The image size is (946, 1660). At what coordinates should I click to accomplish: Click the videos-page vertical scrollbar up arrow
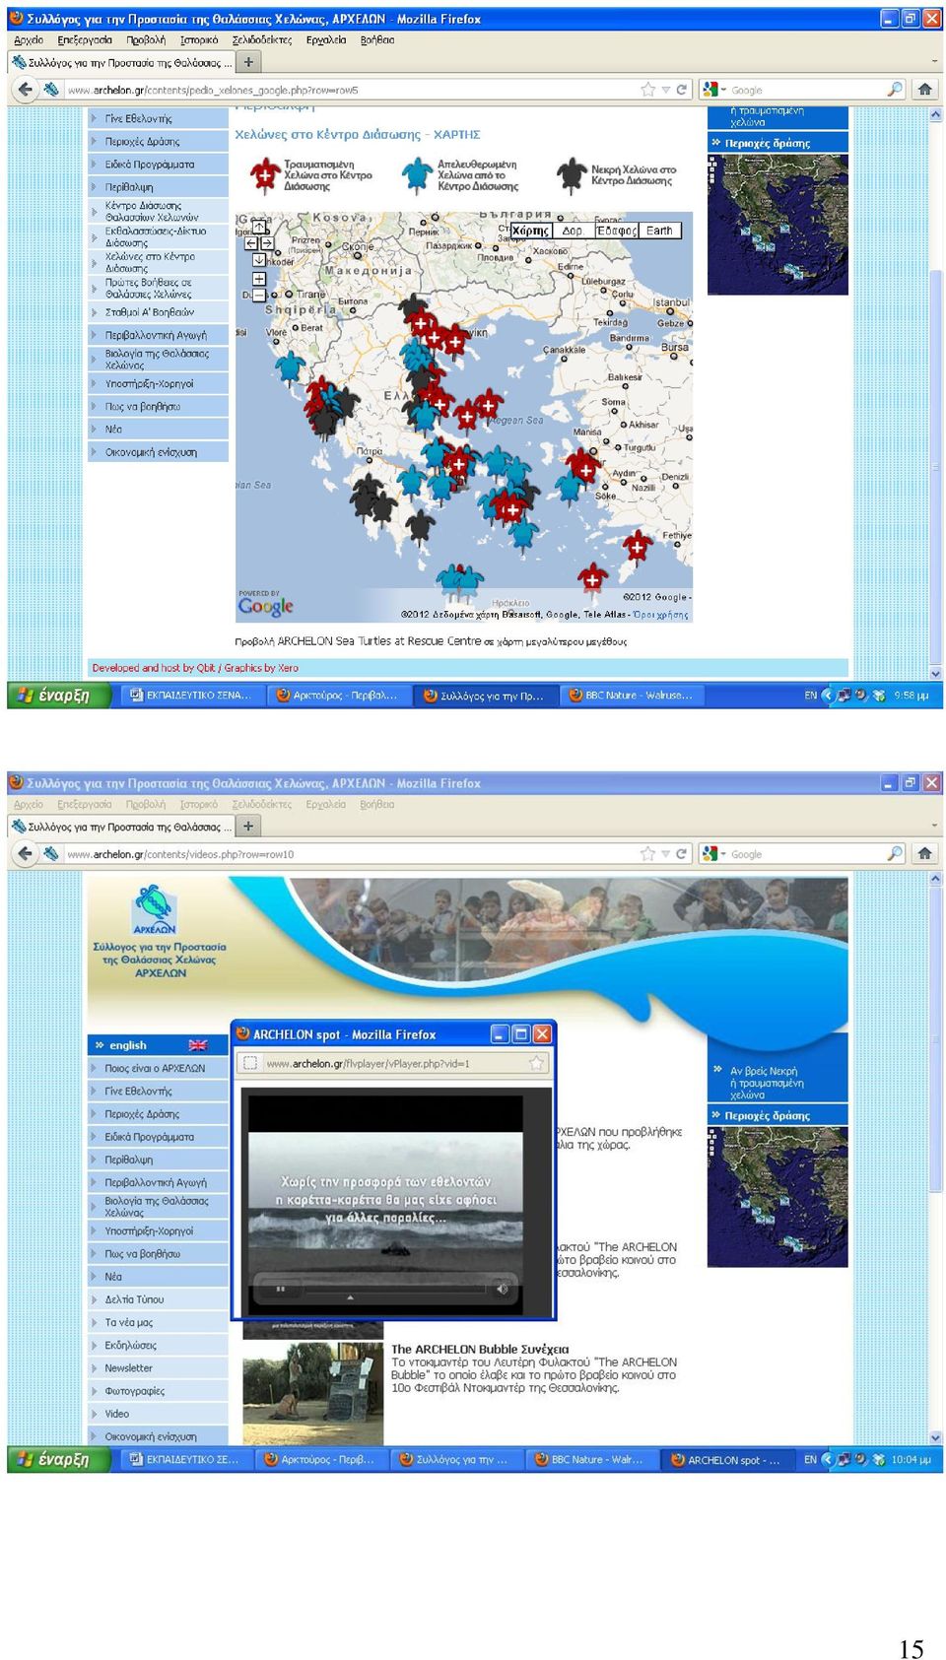(x=935, y=879)
